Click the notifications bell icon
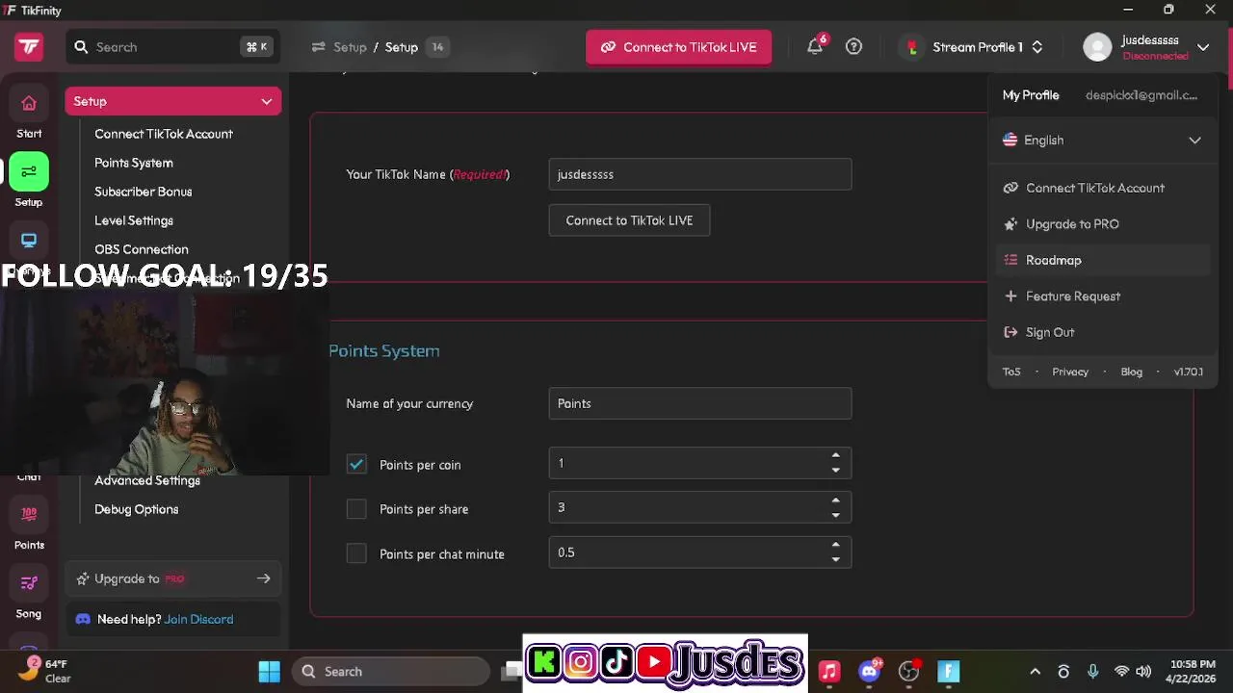 click(815, 46)
